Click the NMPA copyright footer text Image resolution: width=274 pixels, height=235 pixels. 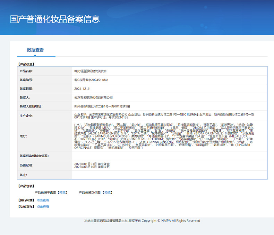[142, 221]
